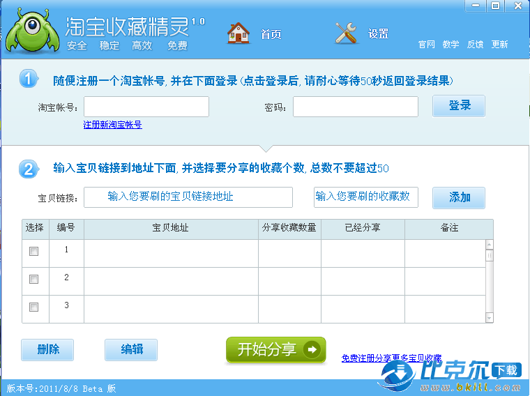Viewport: 530px width, 396px height.
Task: Click the arrow icon on 开始分享
Action: 313,349
